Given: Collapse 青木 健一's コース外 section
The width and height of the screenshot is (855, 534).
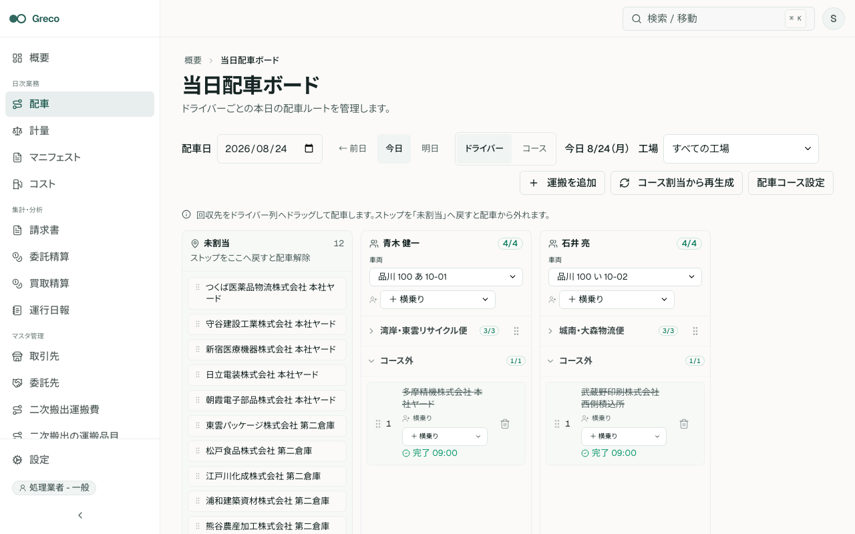Looking at the screenshot, I should point(371,361).
